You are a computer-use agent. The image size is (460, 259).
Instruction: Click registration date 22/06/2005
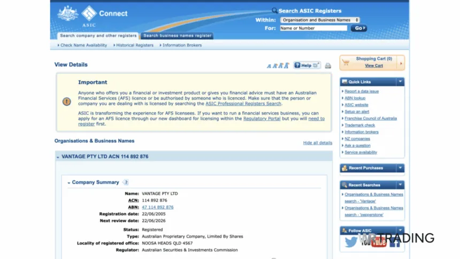click(154, 214)
